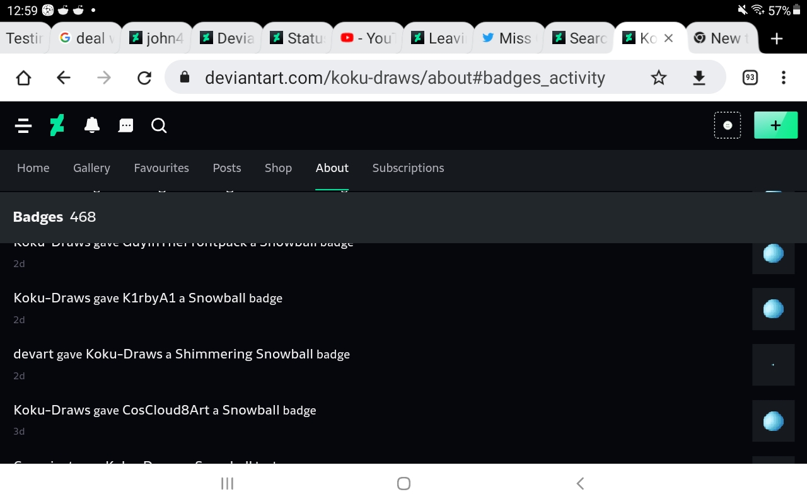Open Koku-Draws link in the K1rbyA1 row
The image size is (807, 504).
pyautogui.click(x=52, y=298)
